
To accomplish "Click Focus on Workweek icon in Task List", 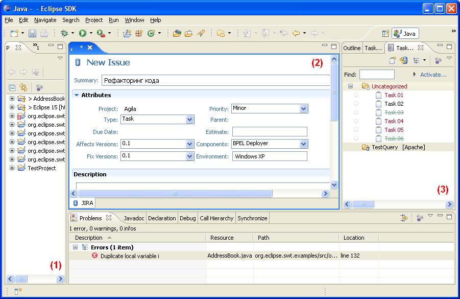I will (438, 60).
